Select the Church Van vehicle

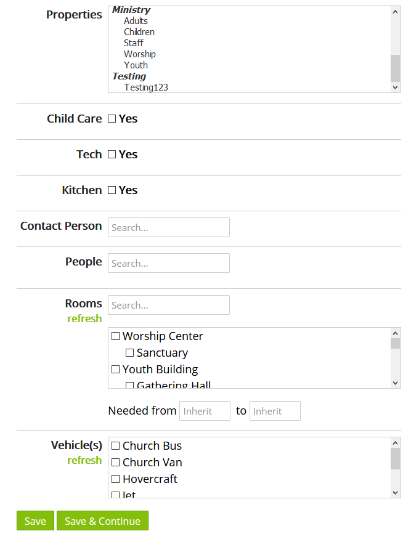point(115,462)
